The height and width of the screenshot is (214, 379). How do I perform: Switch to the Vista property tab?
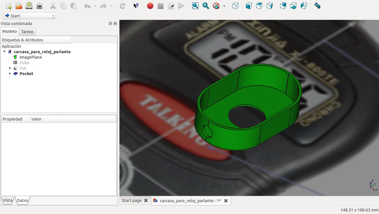(7, 200)
